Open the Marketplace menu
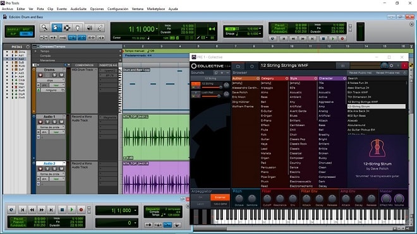Image resolution: width=417 pixels, height=234 pixels. pyautogui.click(x=156, y=9)
